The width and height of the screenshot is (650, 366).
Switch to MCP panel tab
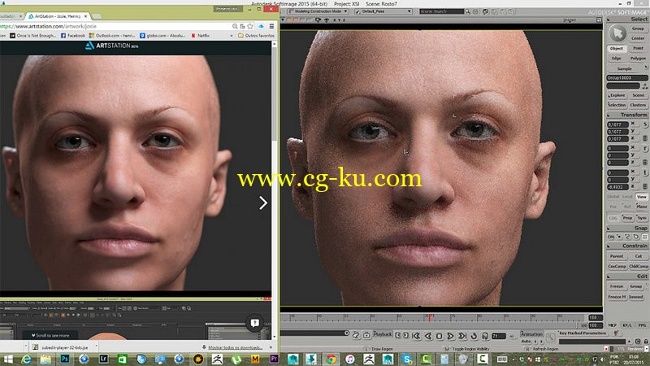[612, 325]
